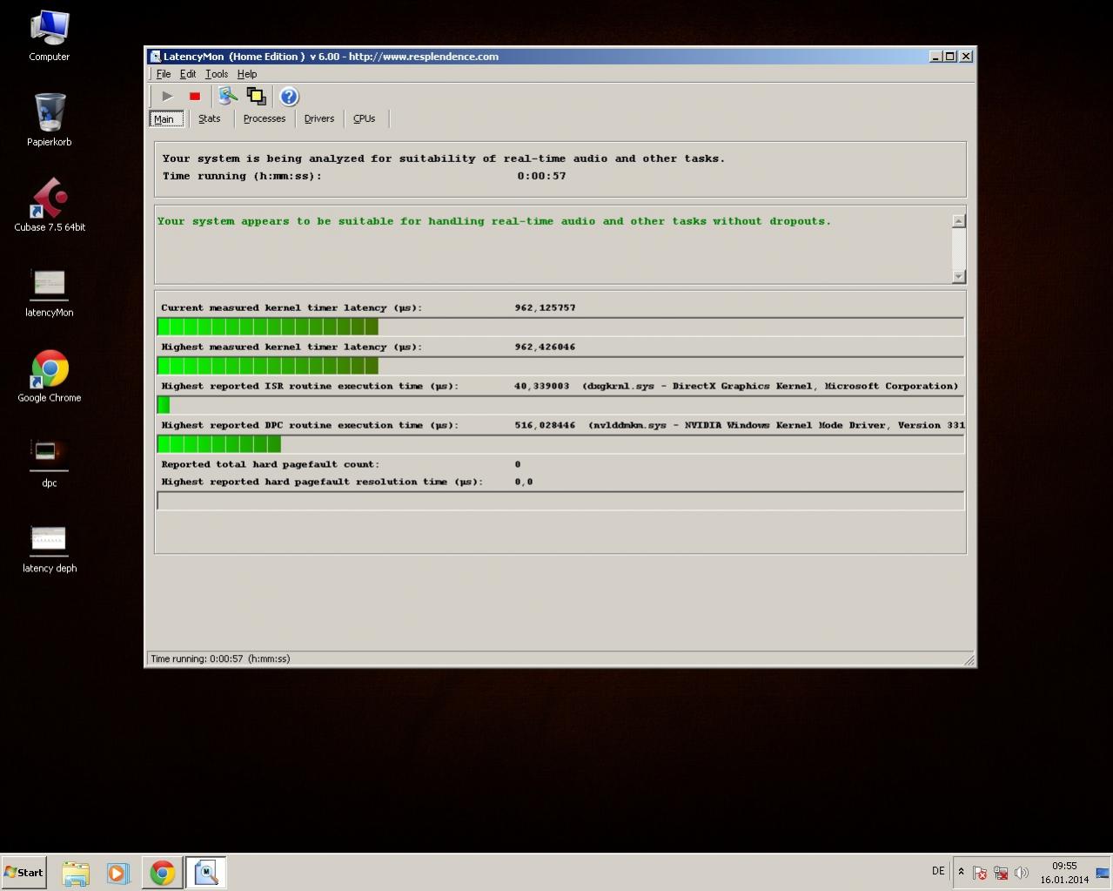Open the CPUs tab
Image resolution: width=1113 pixels, height=891 pixels.
point(365,118)
